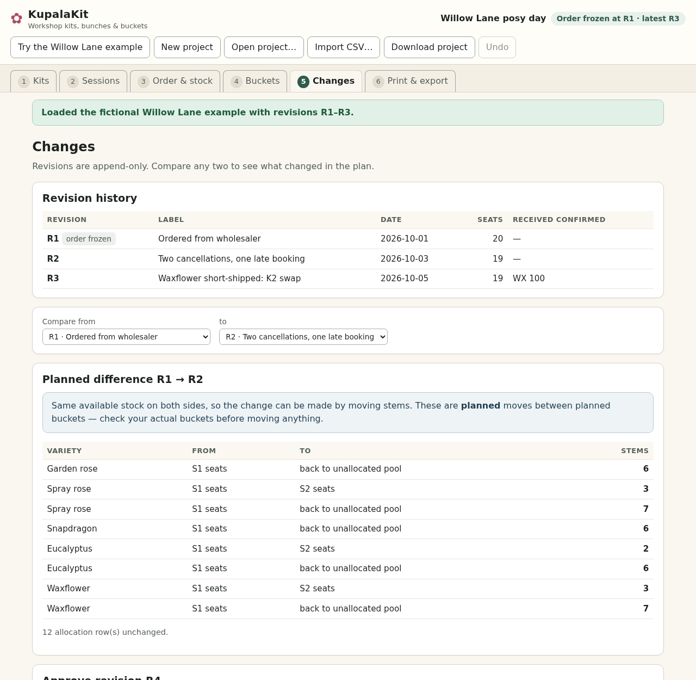
Task: Click the date 2026-10-05
Action: tap(405, 279)
